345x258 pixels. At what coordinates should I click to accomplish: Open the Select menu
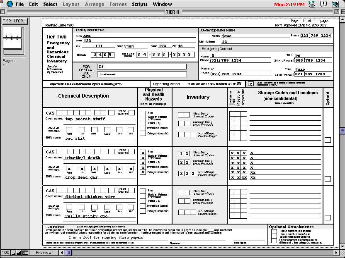pos(50,4)
